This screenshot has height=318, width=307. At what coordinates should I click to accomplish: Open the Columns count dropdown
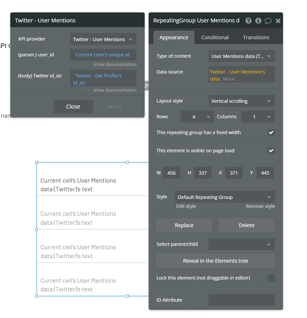tap(258, 117)
